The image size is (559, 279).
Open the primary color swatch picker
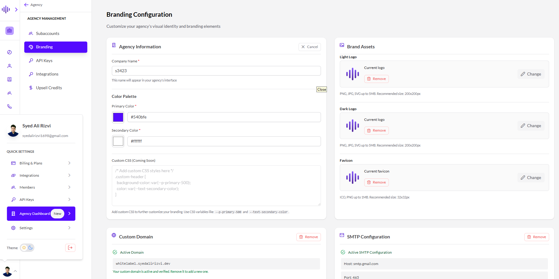pos(118,117)
